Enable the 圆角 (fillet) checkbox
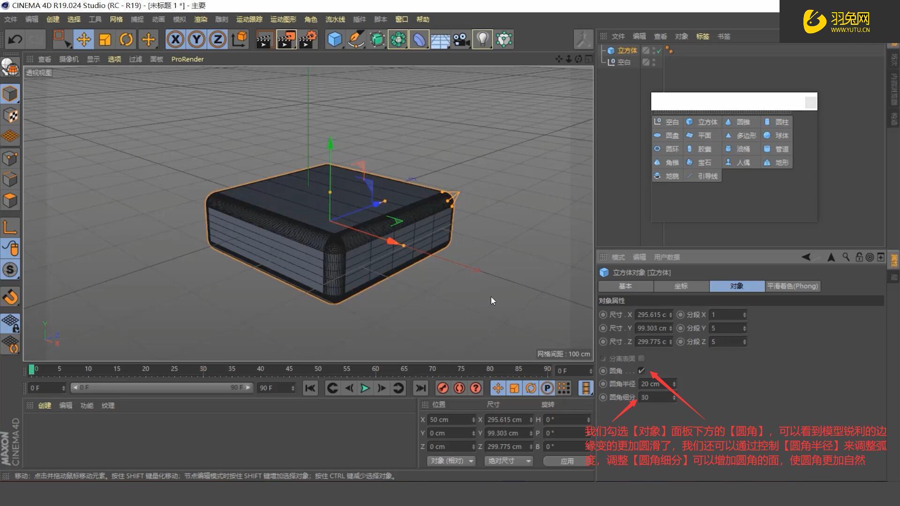Image resolution: width=900 pixels, height=506 pixels. 641,371
